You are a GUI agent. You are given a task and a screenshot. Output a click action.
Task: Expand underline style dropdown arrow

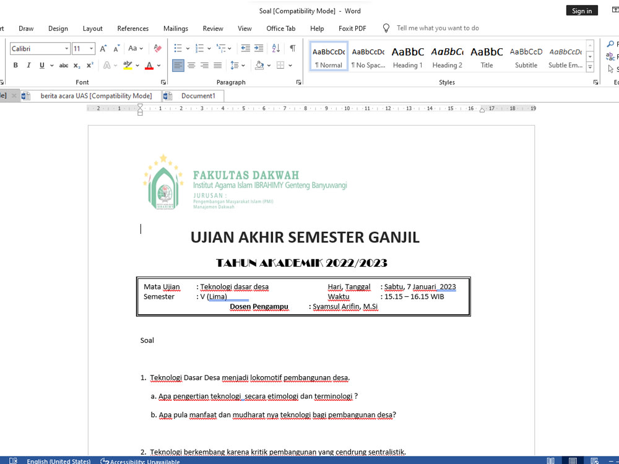tap(52, 66)
